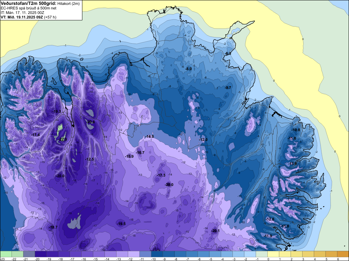The width and height of the screenshot is (349, 261).
Task: Select the -14.0 temperature label
Action: point(149,136)
